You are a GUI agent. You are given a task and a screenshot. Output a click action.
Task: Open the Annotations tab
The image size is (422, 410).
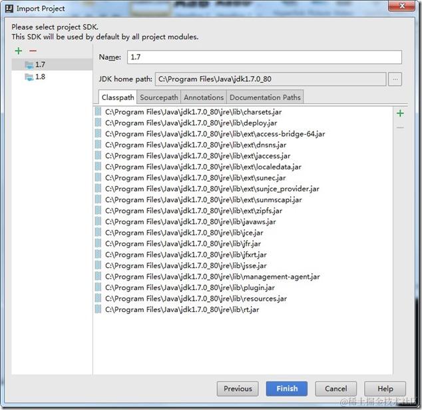pos(204,97)
